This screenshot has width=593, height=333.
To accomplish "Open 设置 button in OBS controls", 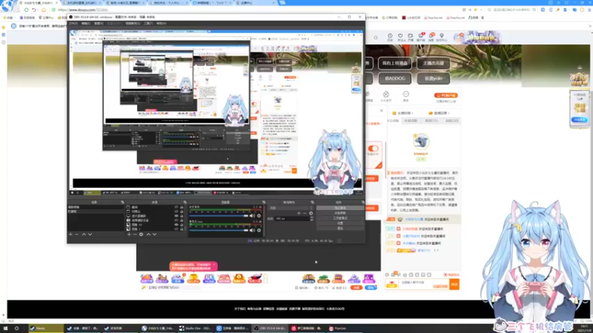I will [x=340, y=223].
